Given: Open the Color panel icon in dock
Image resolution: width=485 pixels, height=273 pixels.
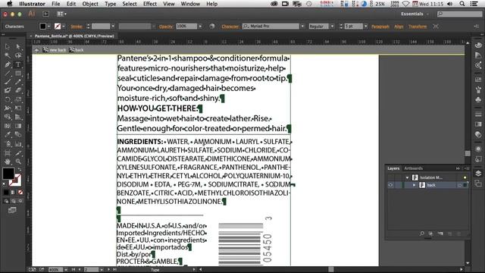Looking at the screenshot, I should point(478,45).
